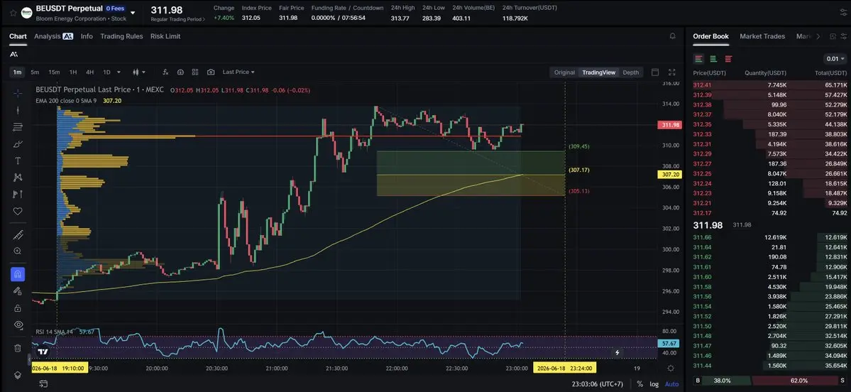This screenshot has width=851, height=392.
Task: Open the candlestick chart type dropdown
Action: click(x=139, y=72)
